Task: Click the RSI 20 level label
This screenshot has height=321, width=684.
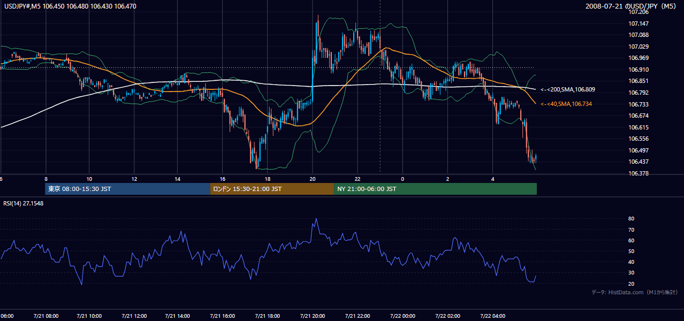Action: (631, 284)
